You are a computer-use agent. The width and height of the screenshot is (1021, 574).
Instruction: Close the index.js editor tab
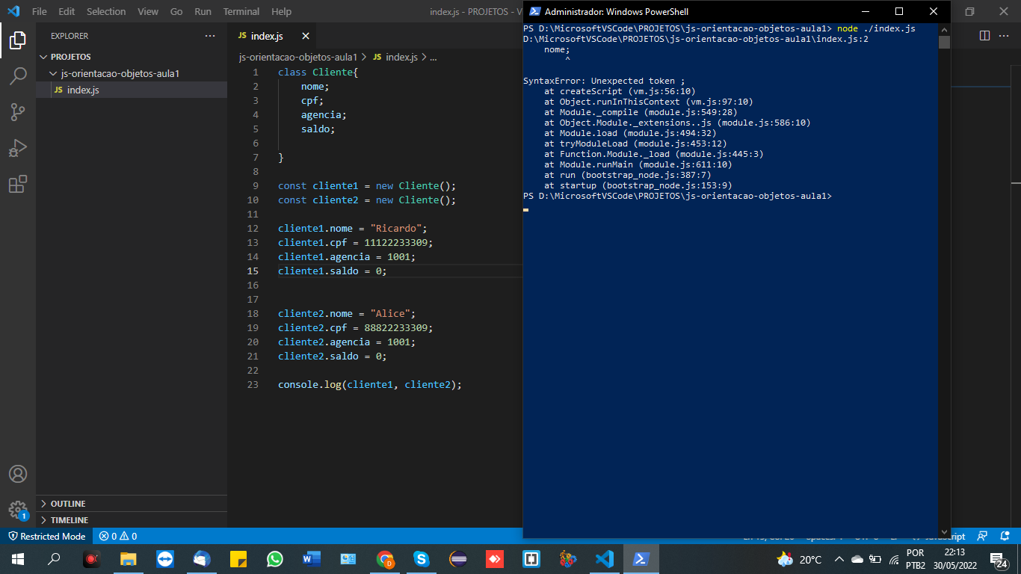click(x=306, y=36)
